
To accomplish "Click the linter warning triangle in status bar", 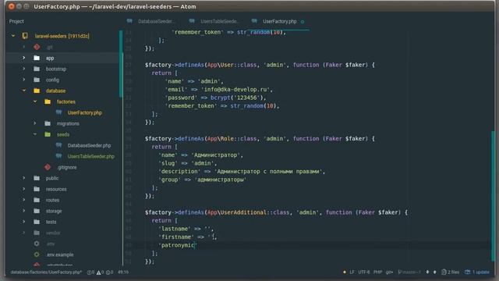I will point(99,272).
